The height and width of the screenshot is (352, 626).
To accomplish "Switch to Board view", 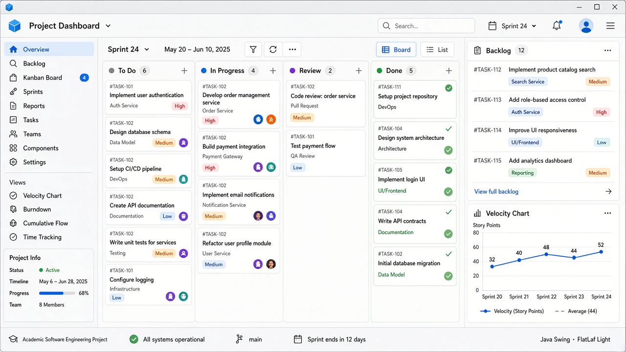I will [x=396, y=49].
